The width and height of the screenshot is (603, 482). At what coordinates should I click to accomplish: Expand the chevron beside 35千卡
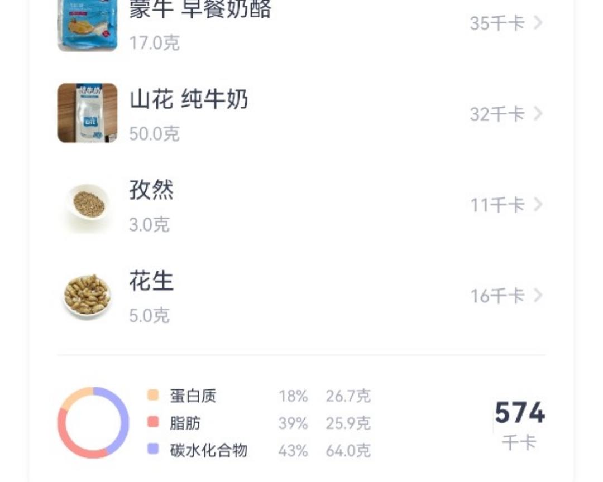[x=538, y=23]
